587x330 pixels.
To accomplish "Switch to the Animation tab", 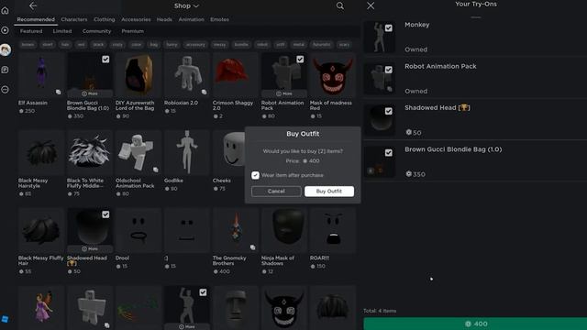I will pyautogui.click(x=192, y=19).
